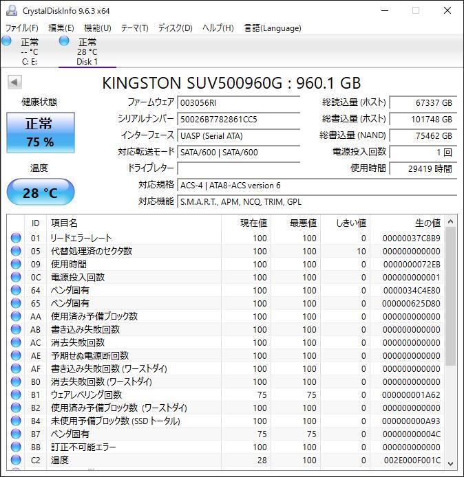Click the status orb for C2 温度 row
Screen dimensions: 464x477
coord(16,460)
